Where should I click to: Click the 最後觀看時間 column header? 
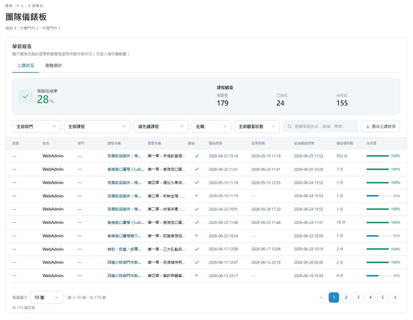(x=304, y=143)
